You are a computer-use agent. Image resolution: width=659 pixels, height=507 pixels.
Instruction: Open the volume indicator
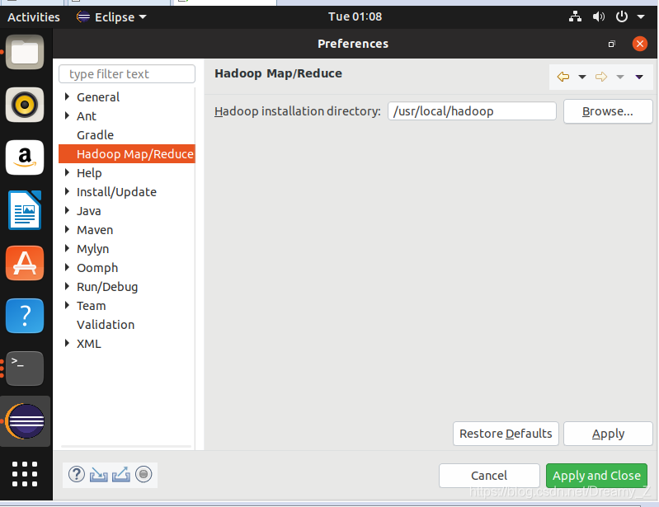(598, 16)
